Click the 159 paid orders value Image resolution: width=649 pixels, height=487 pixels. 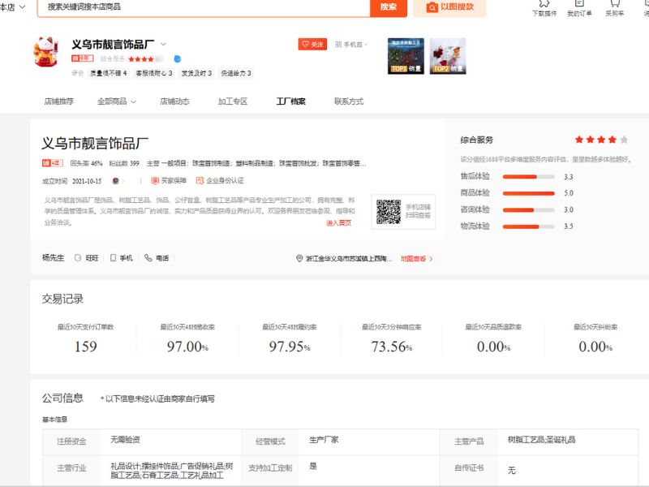(86, 347)
